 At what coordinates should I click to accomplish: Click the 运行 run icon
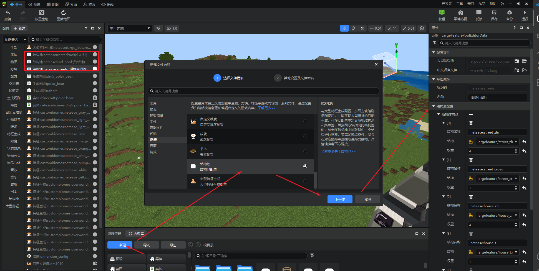click(x=525, y=12)
